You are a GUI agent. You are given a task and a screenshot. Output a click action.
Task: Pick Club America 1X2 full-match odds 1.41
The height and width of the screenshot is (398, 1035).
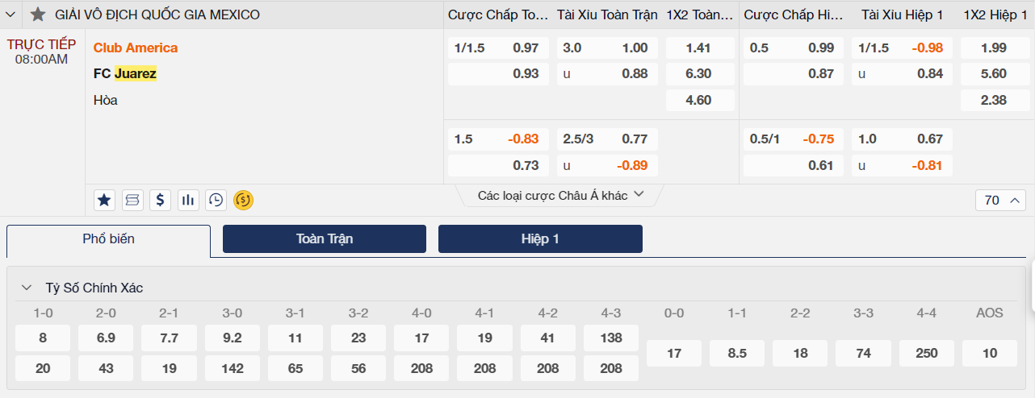click(698, 48)
